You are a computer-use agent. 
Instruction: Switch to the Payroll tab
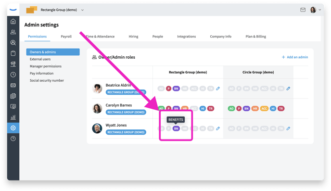click(66, 36)
